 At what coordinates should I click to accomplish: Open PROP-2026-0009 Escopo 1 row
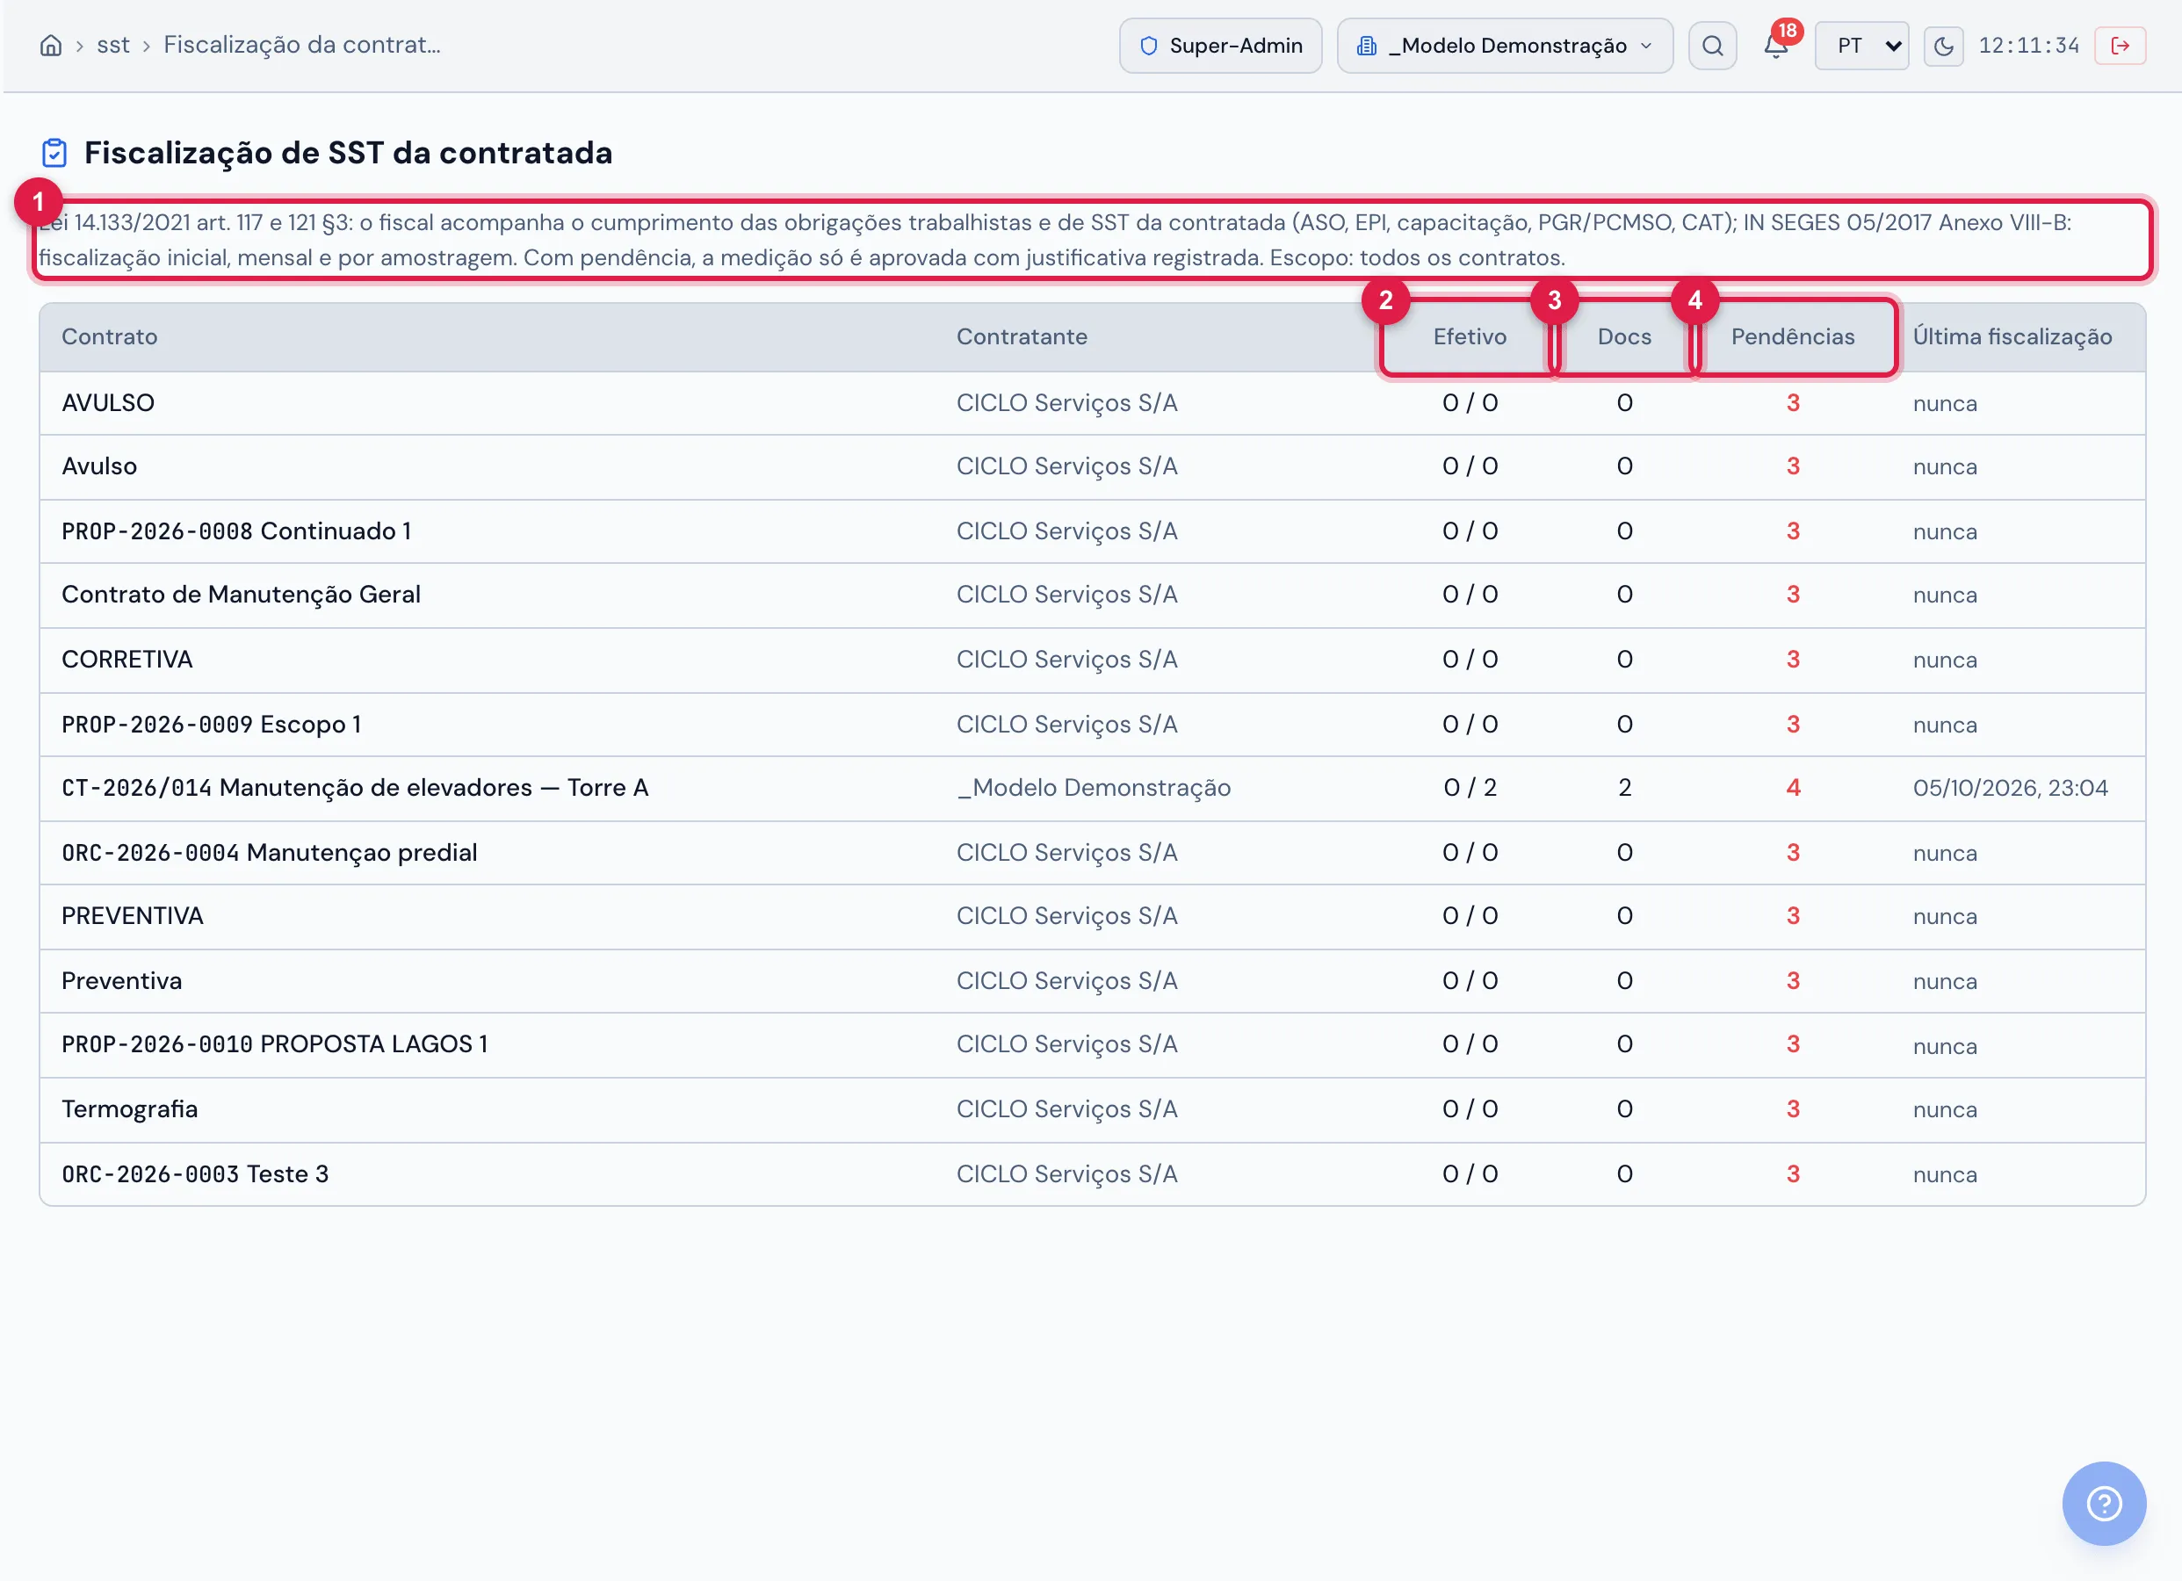[1092, 725]
